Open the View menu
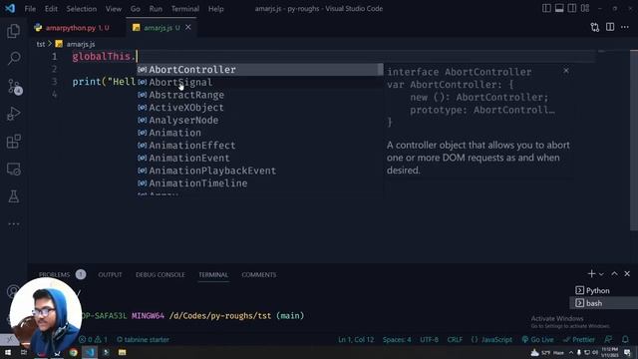 click(x=114, y=9)
